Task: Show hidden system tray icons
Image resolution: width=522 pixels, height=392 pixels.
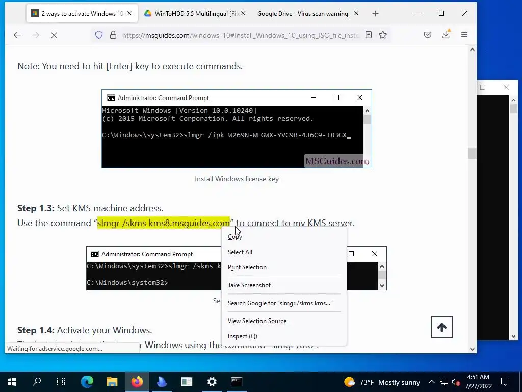Action: [431, 382]
